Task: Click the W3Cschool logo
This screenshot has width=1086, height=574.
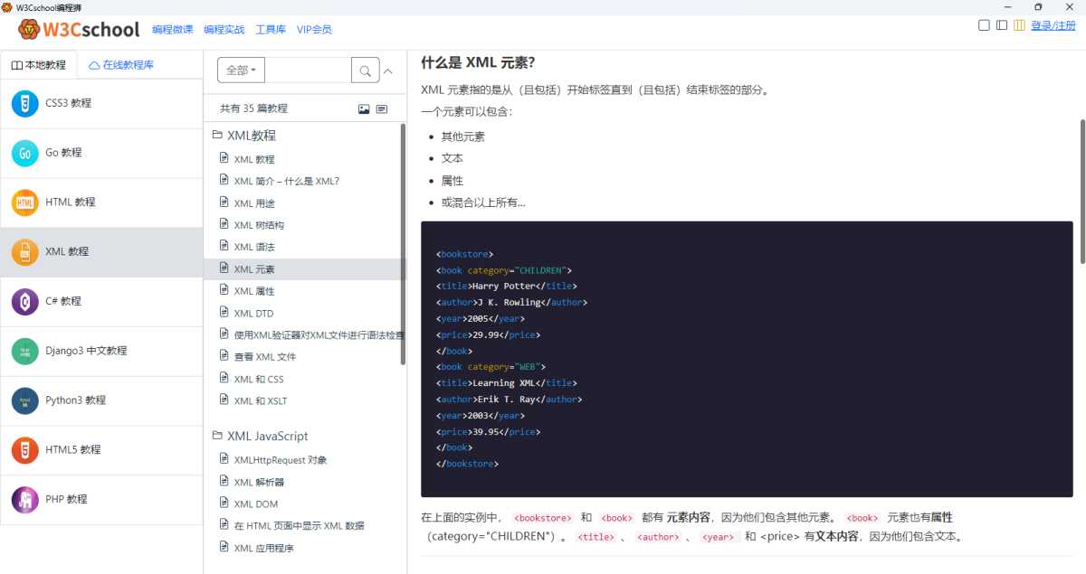Action: 80,30
